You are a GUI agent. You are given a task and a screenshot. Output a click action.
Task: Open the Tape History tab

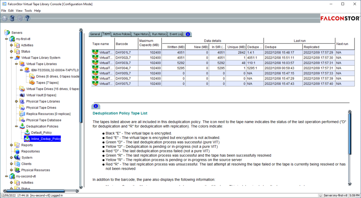click(141, 34)
